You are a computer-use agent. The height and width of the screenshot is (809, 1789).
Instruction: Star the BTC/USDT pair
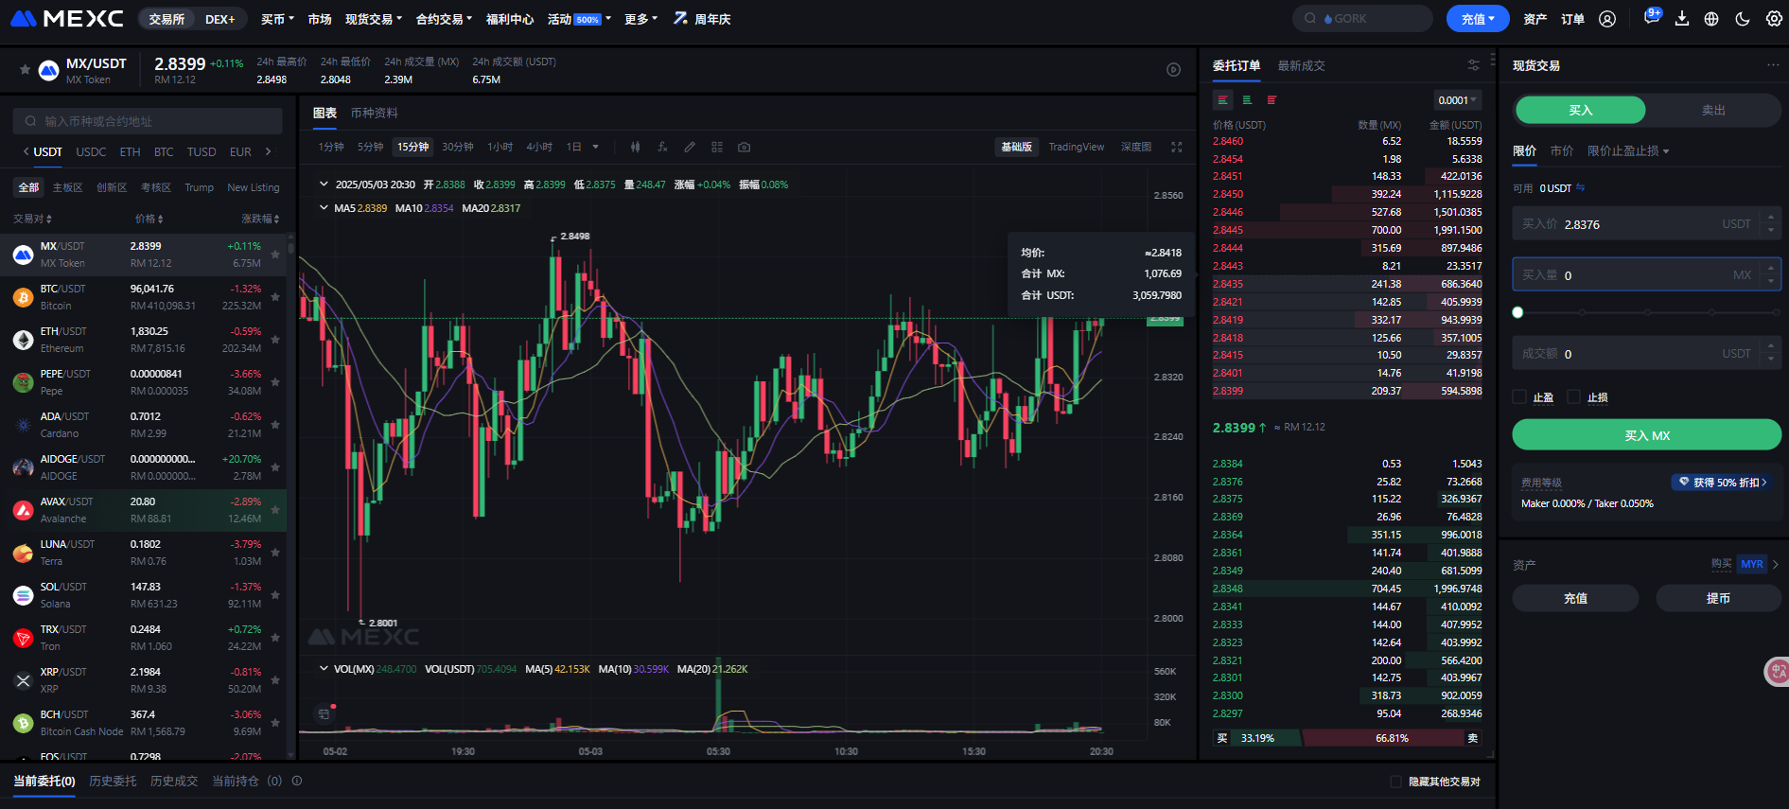[x=275, y=297]
